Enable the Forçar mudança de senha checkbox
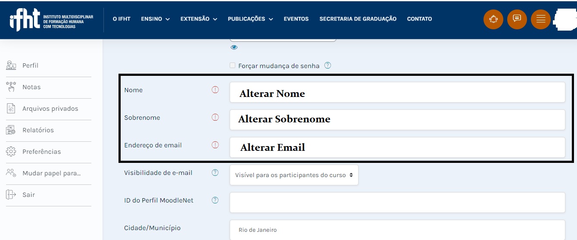This screenshot has width=577, height=240. pyautogui.click(x=233, y=66)
